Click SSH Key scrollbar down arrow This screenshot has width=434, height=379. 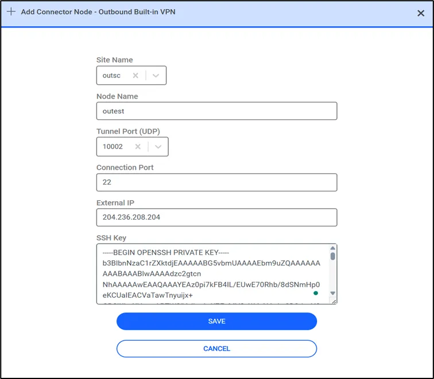(x=333, y=293)
